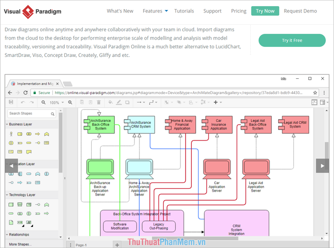Image resolution: width=334 pixels, height=248 pixels.
Task: Select the yellow arrow Business Process shape
Action: click(x=38, y=134)
